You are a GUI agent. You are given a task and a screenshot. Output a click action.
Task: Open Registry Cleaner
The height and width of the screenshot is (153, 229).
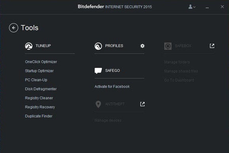pyautogui.click(x=39, y=98)
